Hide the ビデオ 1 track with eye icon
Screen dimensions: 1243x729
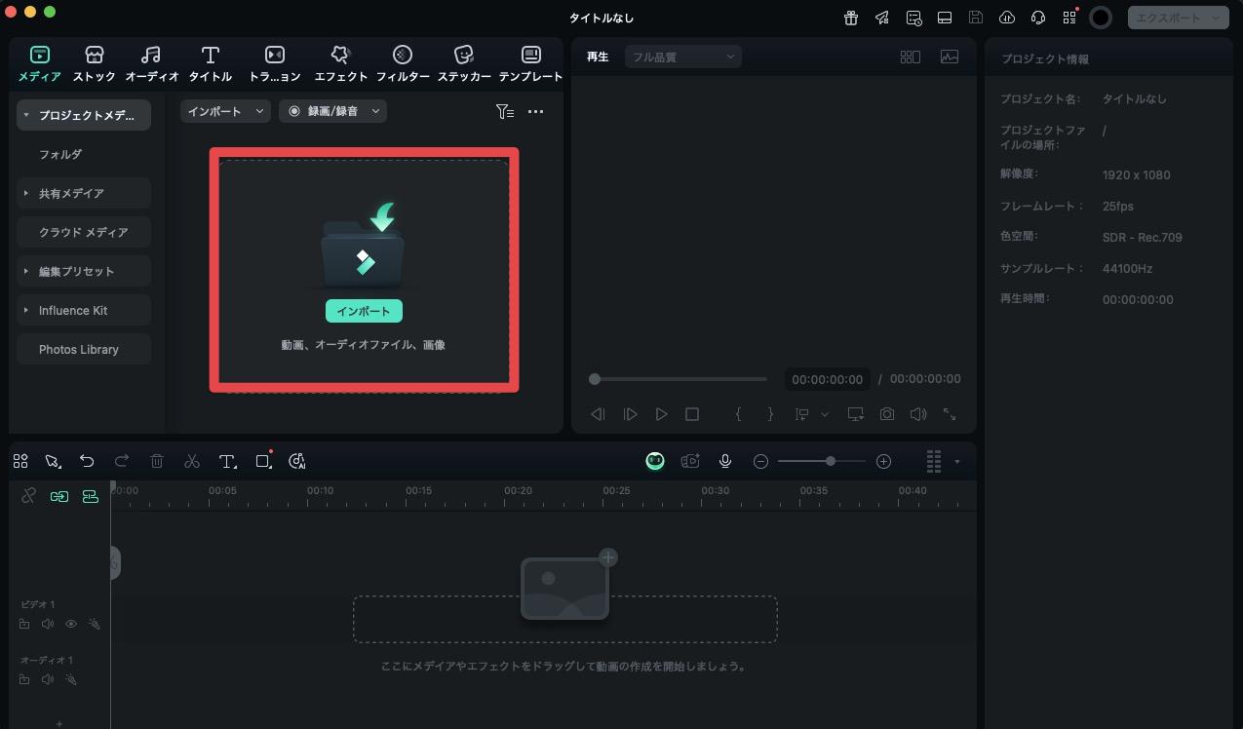71,624
